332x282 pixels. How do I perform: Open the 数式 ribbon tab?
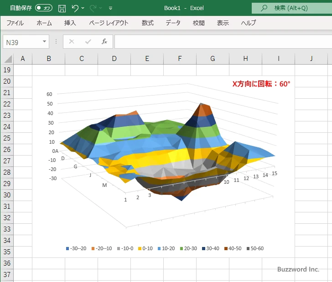click(x=148, y=23)
